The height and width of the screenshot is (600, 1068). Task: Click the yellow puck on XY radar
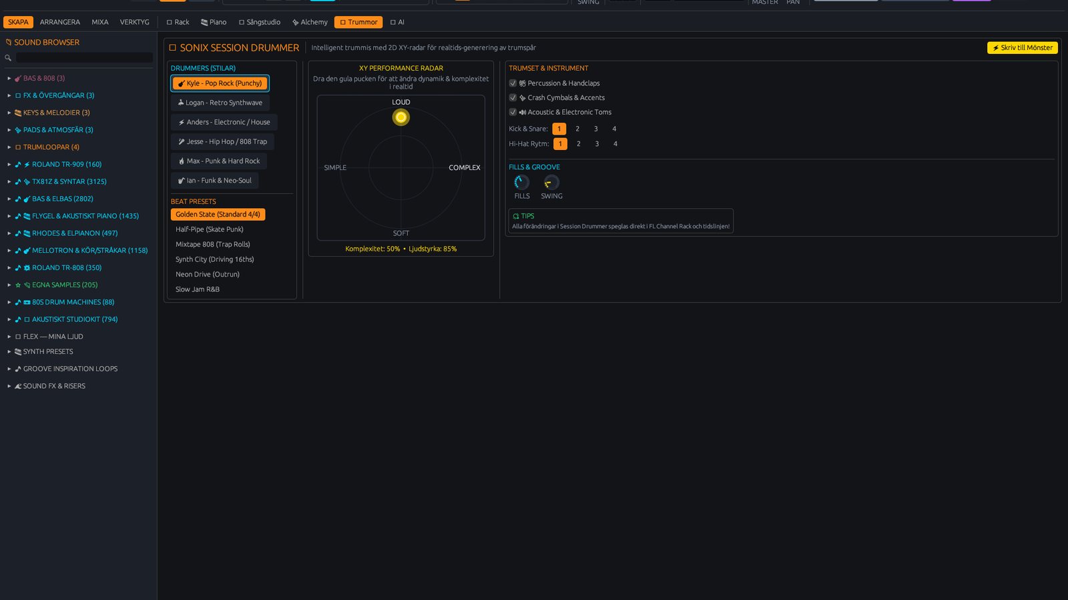401,117
